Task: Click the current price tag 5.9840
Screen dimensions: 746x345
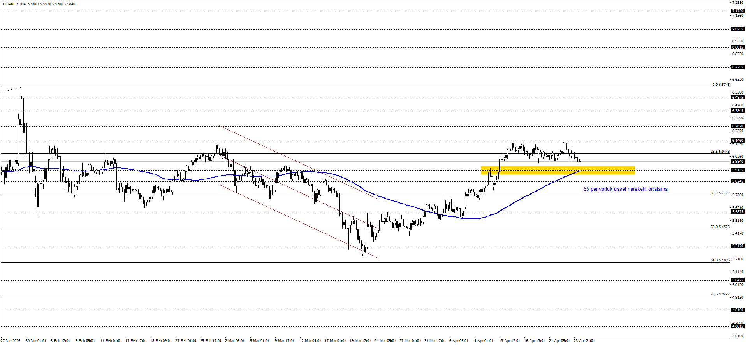Action: click(737, 162)
